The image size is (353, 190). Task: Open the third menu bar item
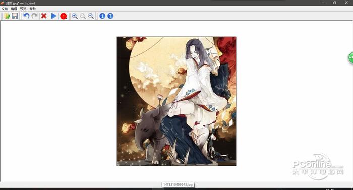click(23, 9)
